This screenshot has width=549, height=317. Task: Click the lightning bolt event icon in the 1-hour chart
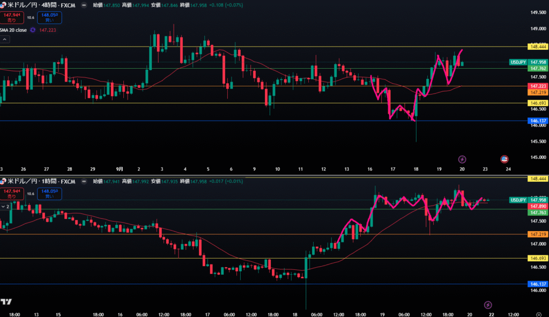[488, 305]
